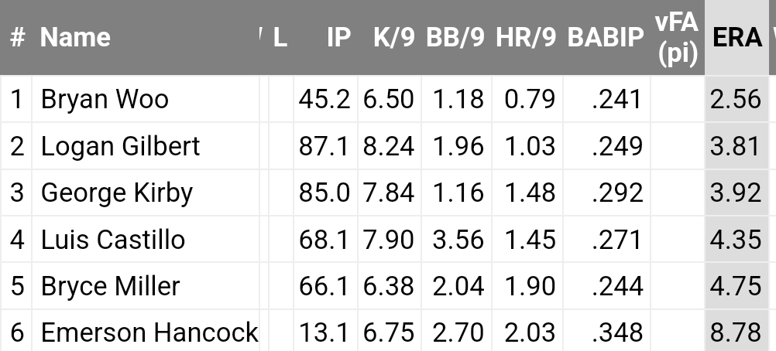Open Bryan Woo player page

pyautogui.click(x=105, y=99)
